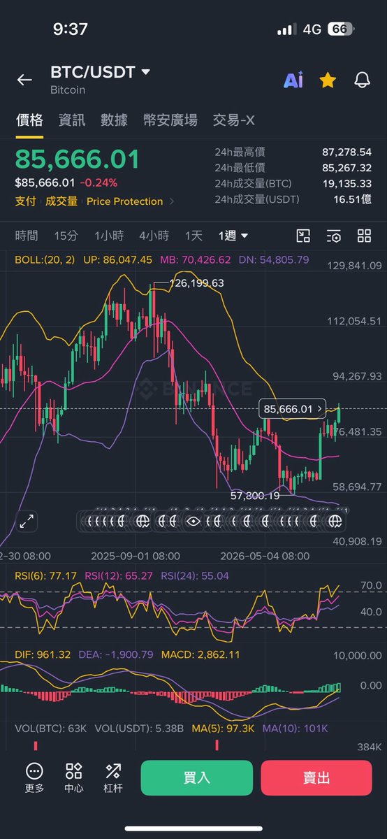Tap the UP: 86,047.45 band value
This screenshot has height=839, width=387.
click(117, 259)
